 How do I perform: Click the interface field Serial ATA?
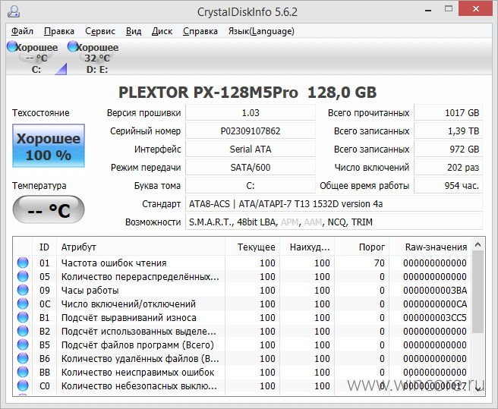coord(251,149)
